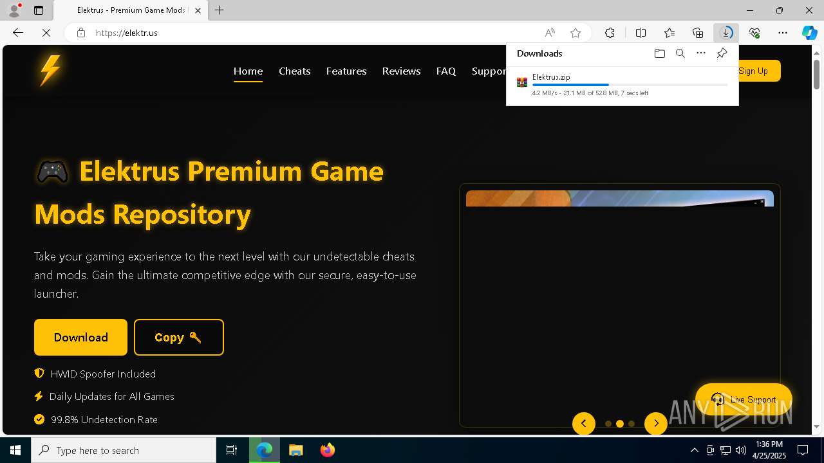824x463 pixels.
Task: Open the Favorites list icon
Action: [669, 33]
